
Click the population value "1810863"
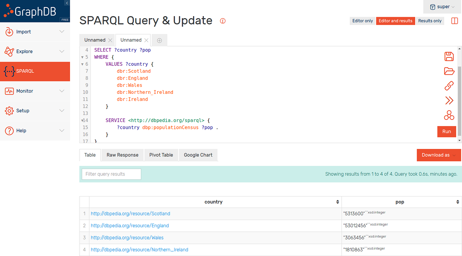354,249
